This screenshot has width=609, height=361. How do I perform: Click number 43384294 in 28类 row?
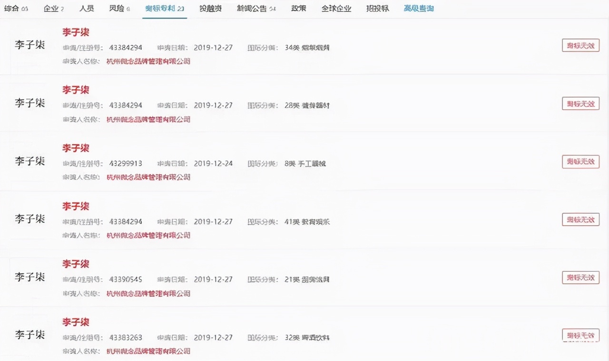coord(126,105)
